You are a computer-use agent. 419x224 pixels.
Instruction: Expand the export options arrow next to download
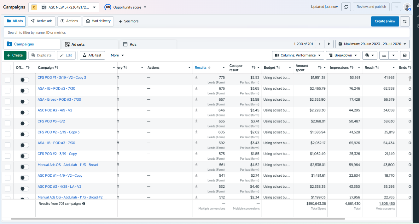pyautogui.click(x=393, y=55)
